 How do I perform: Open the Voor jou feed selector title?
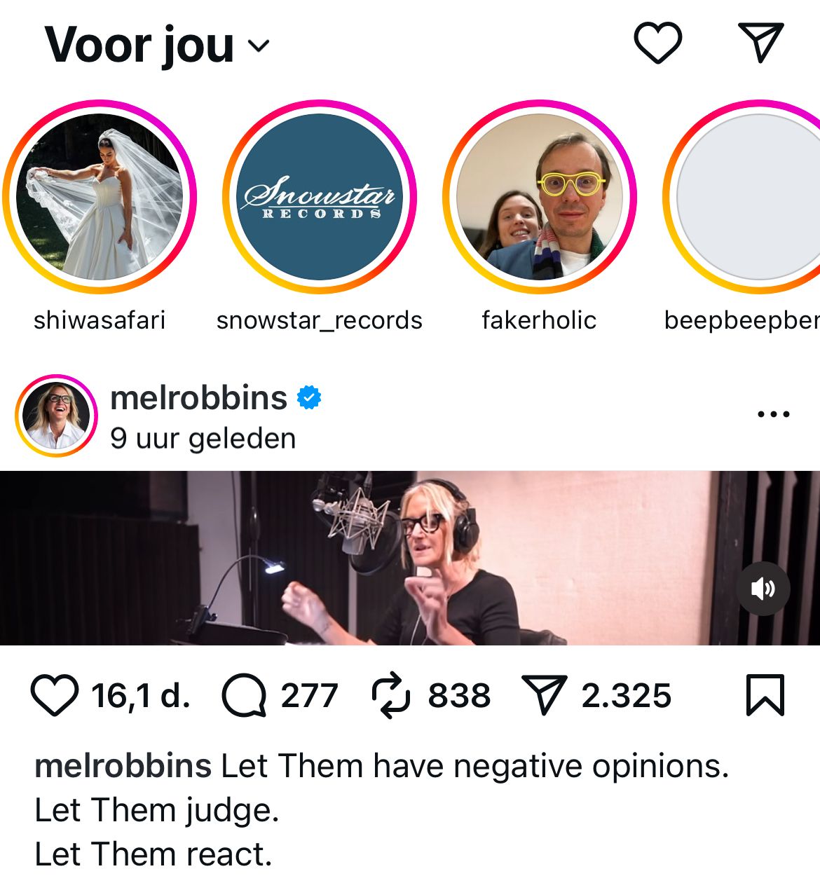[139, 45]
